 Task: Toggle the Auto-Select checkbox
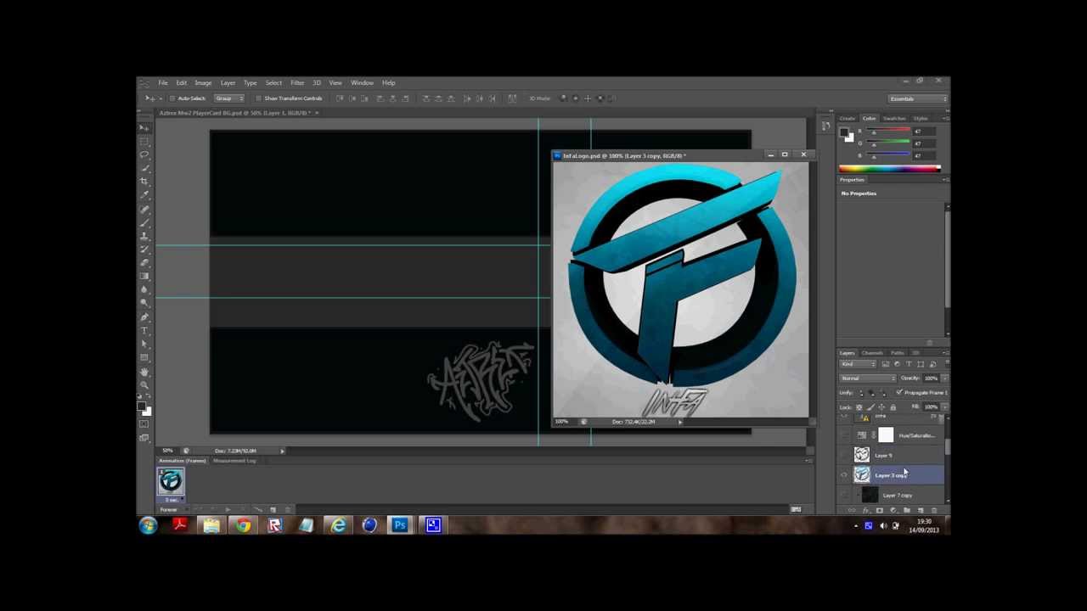(x=172, y=98)
